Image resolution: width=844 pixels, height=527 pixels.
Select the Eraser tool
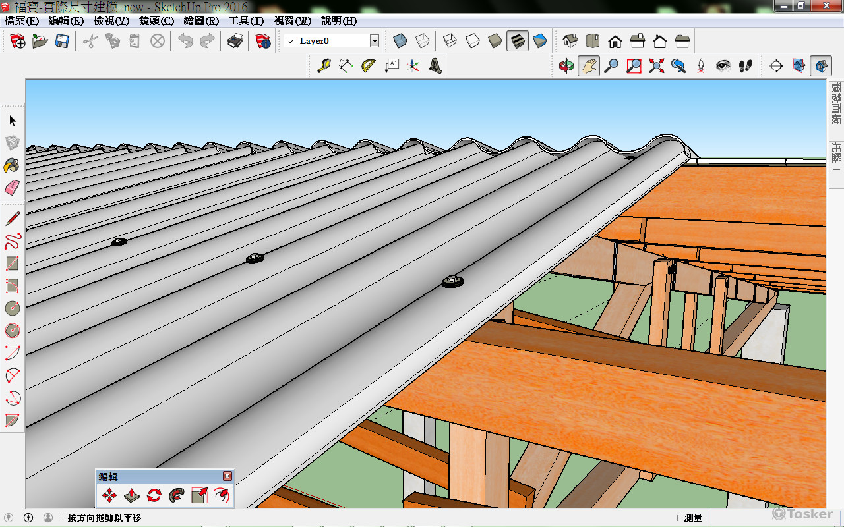click(x=11, y=188)
